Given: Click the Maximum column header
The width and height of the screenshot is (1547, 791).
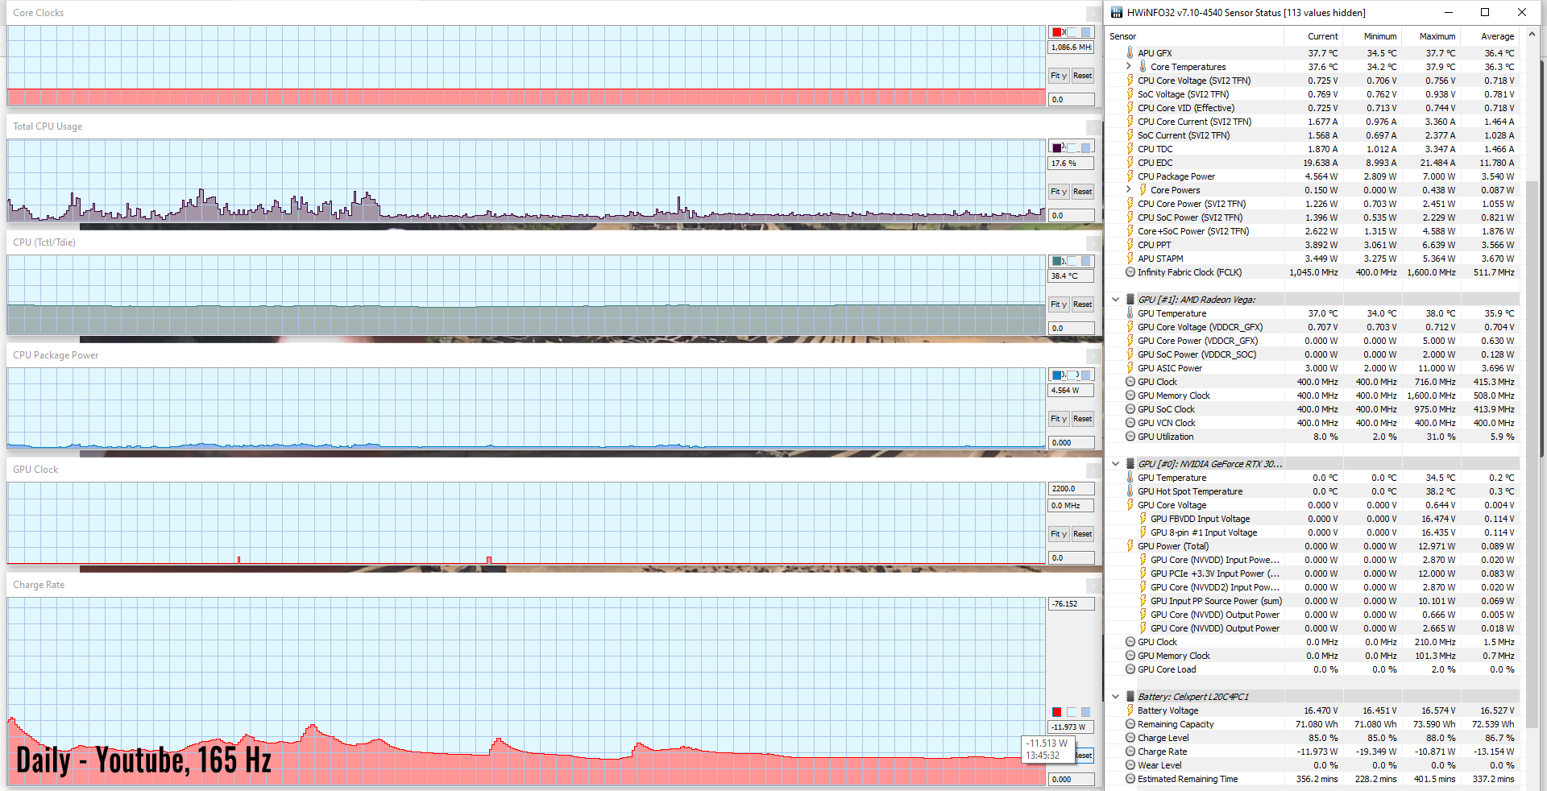Looking at the screenshot, I should [1437, 36].
